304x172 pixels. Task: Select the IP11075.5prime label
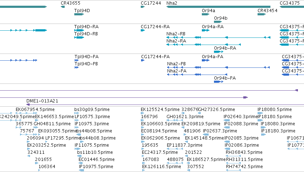click(92, 146)
